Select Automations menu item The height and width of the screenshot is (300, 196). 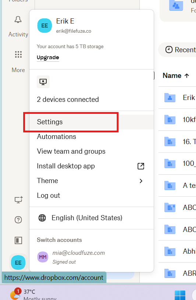click(92, 137)
